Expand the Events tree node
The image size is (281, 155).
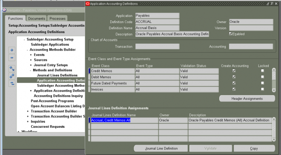point(31,55)
